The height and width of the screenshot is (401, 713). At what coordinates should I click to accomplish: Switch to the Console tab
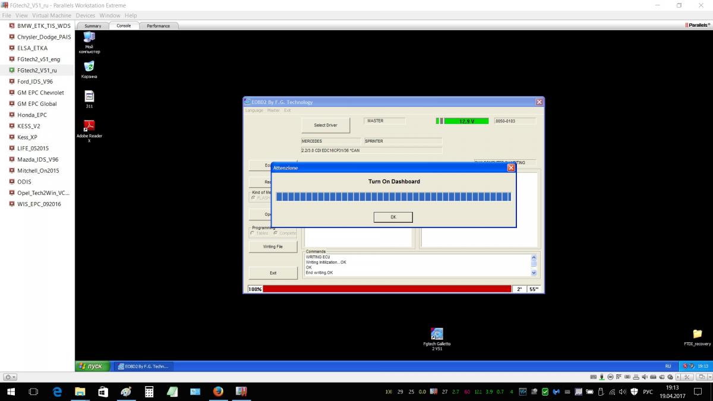[x=124, y=26]
